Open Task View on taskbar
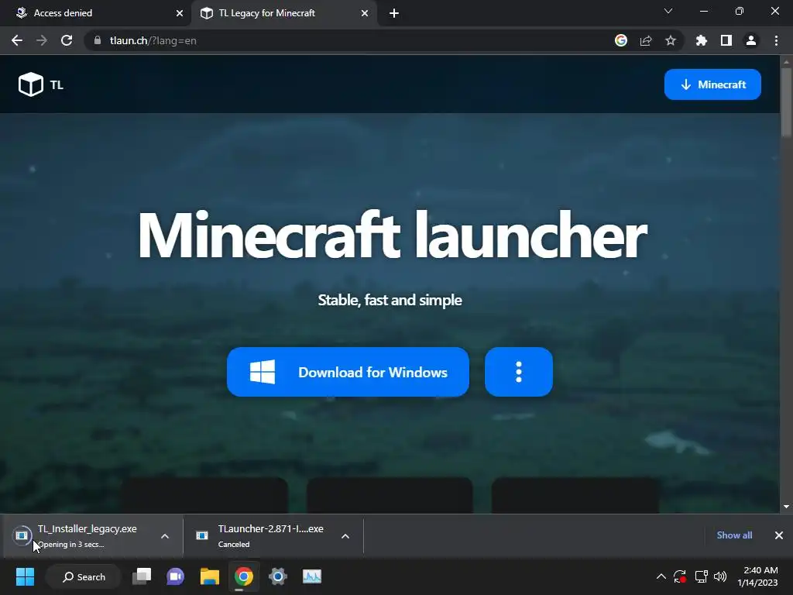Image resolution: width=793 pixels, height=595 pixels. click(142, 576)
